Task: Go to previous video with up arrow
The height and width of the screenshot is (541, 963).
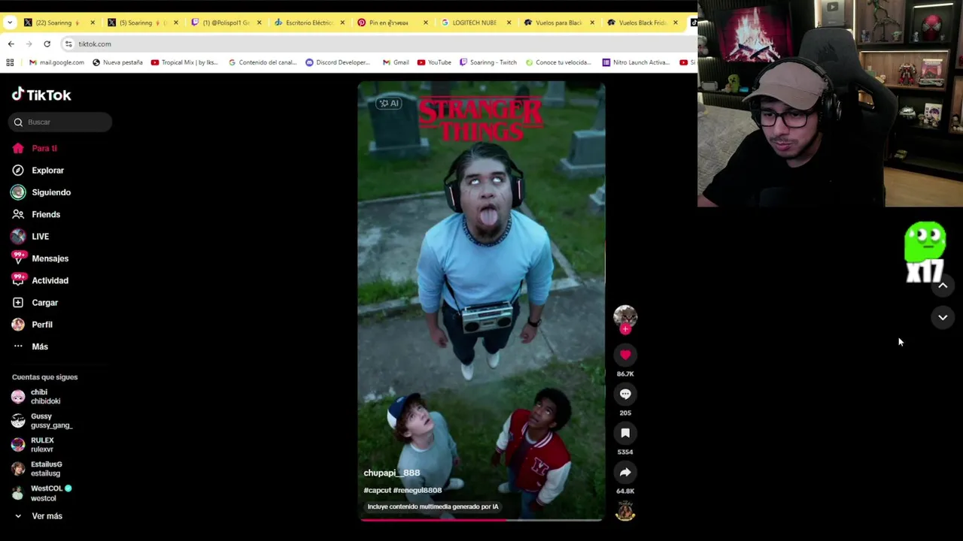Action: (x=943, y=286)
